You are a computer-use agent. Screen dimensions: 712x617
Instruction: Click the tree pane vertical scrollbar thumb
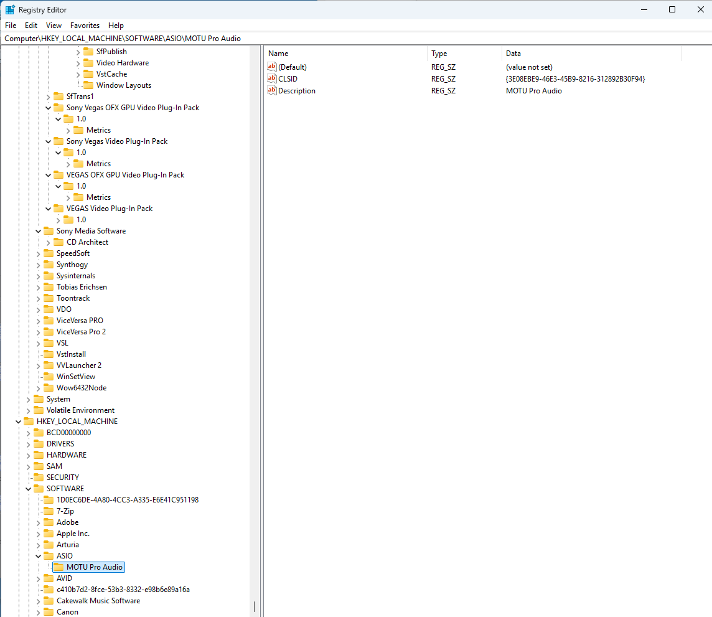tap(254, 606)
